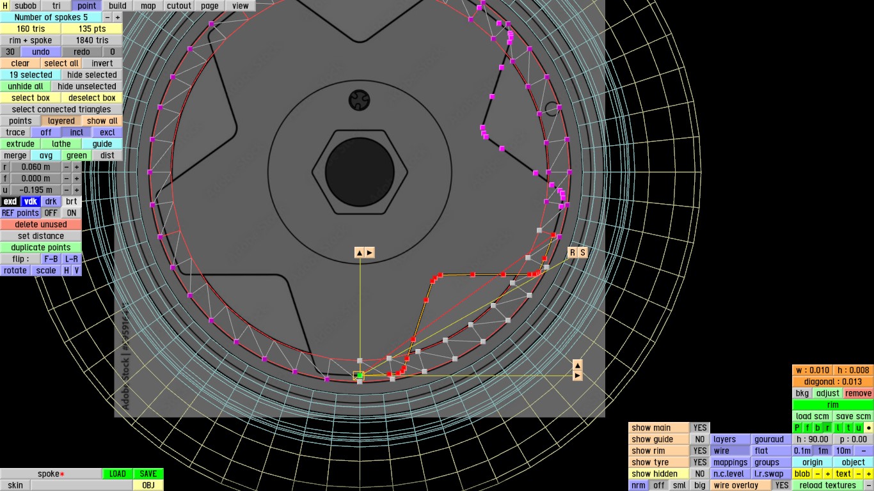Image resolution: width=874 pixels, height=491 pixels.
Task: Click the minus button beside 10m grid
Action: (x=864, y=451)
